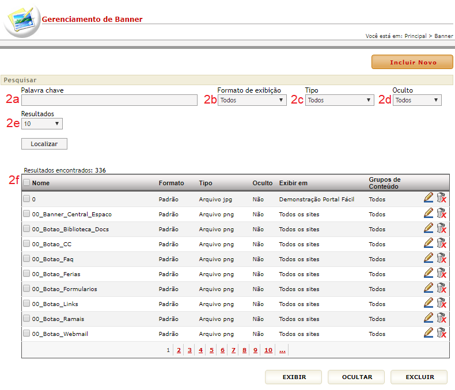Tick 00_Botao_Formularios checkbox
The width and height of the screenshot is (455, 390).
pos(26,289)
